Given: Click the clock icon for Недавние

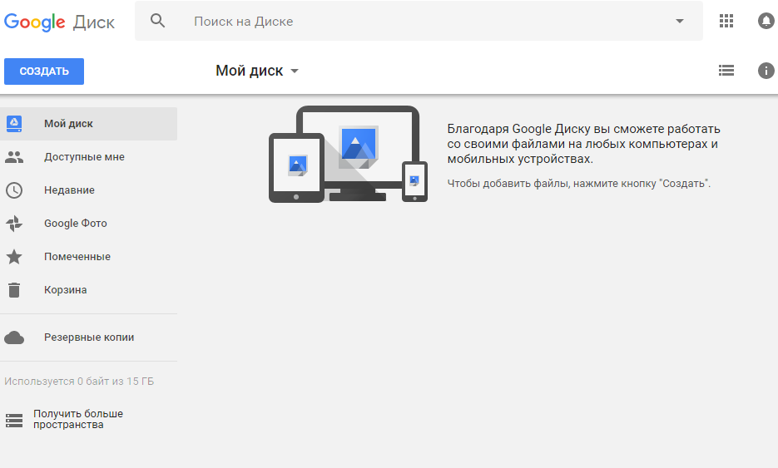Looking at the screenshot, I should 14,190.
